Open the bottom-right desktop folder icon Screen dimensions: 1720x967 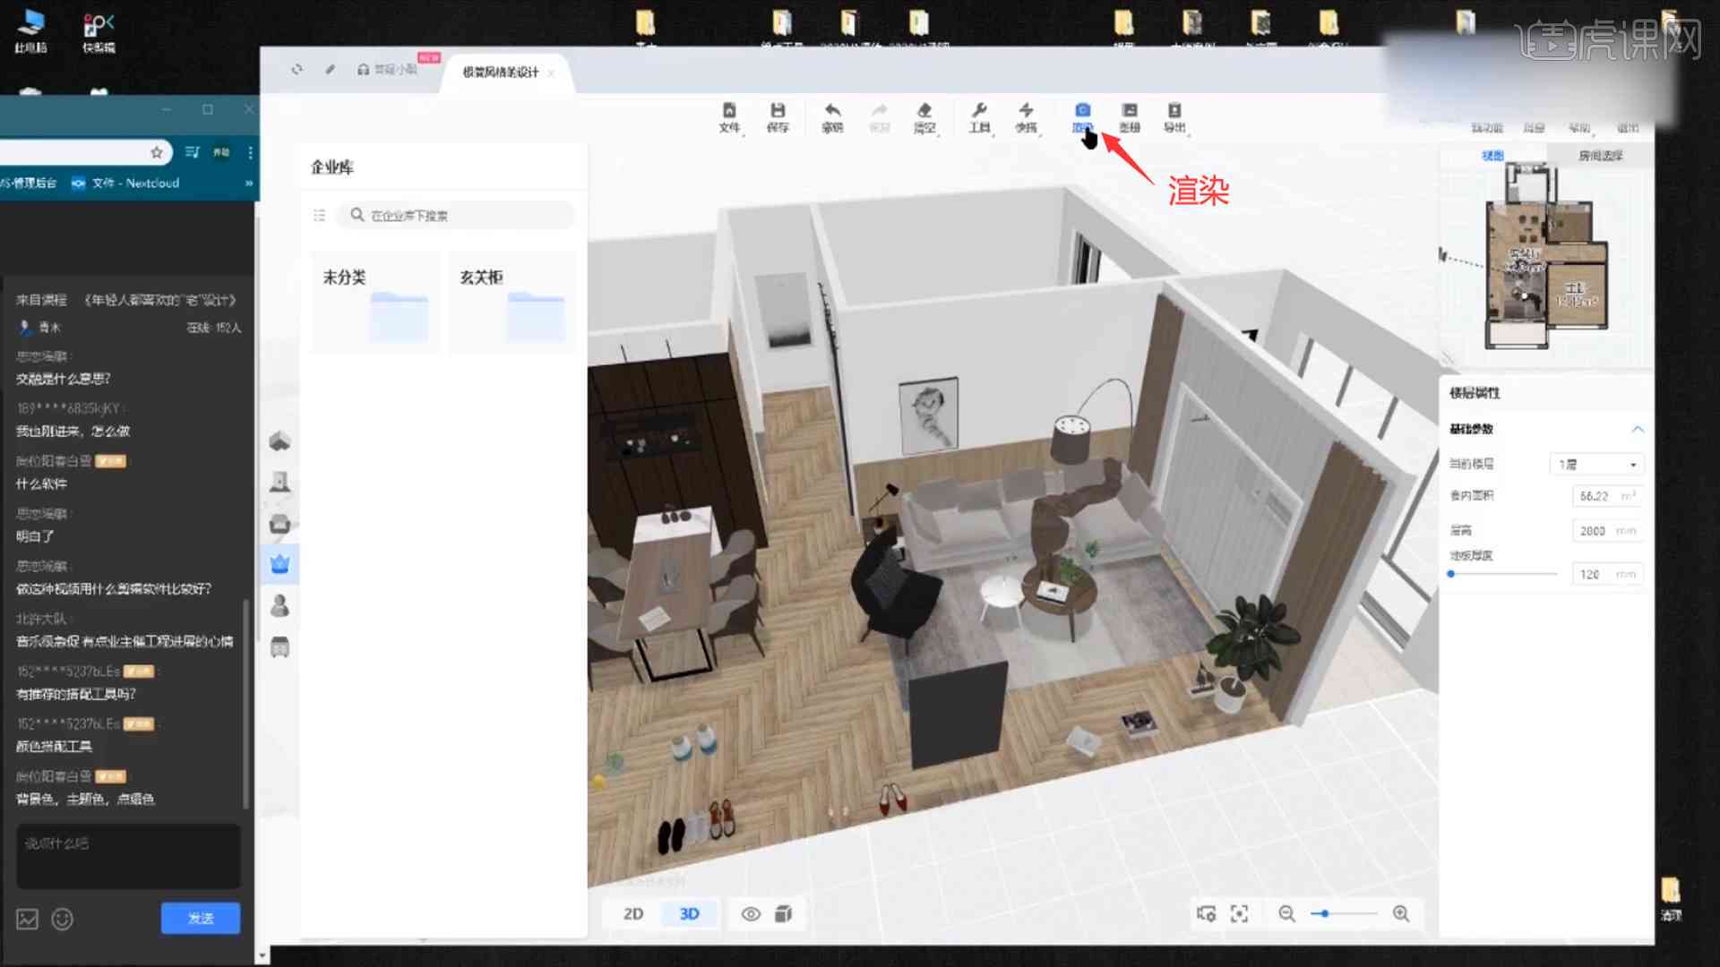pos(1671,898)
